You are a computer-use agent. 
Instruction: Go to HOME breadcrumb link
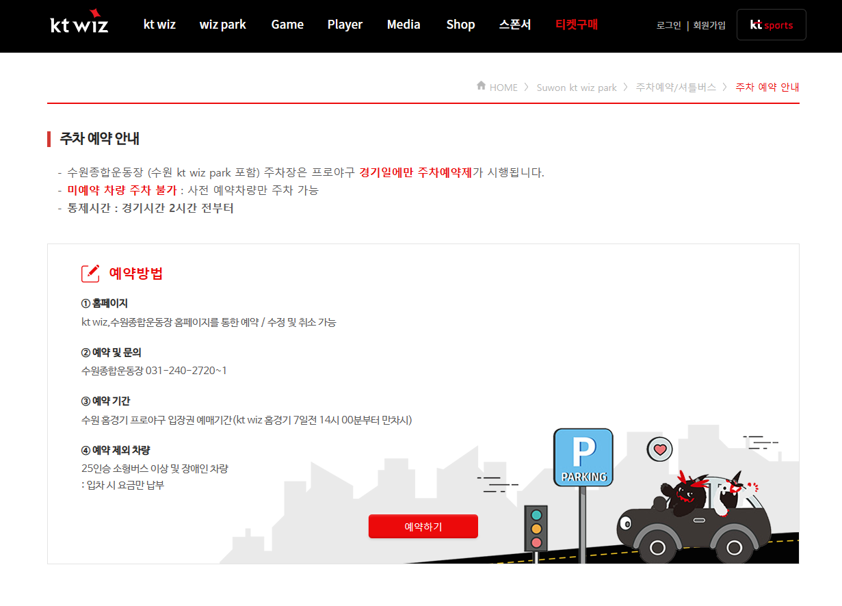point(503,88)
